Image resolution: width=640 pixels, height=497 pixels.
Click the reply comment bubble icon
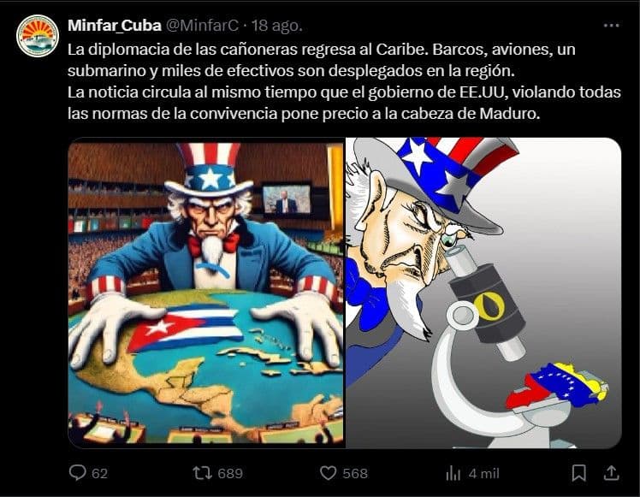77,473
